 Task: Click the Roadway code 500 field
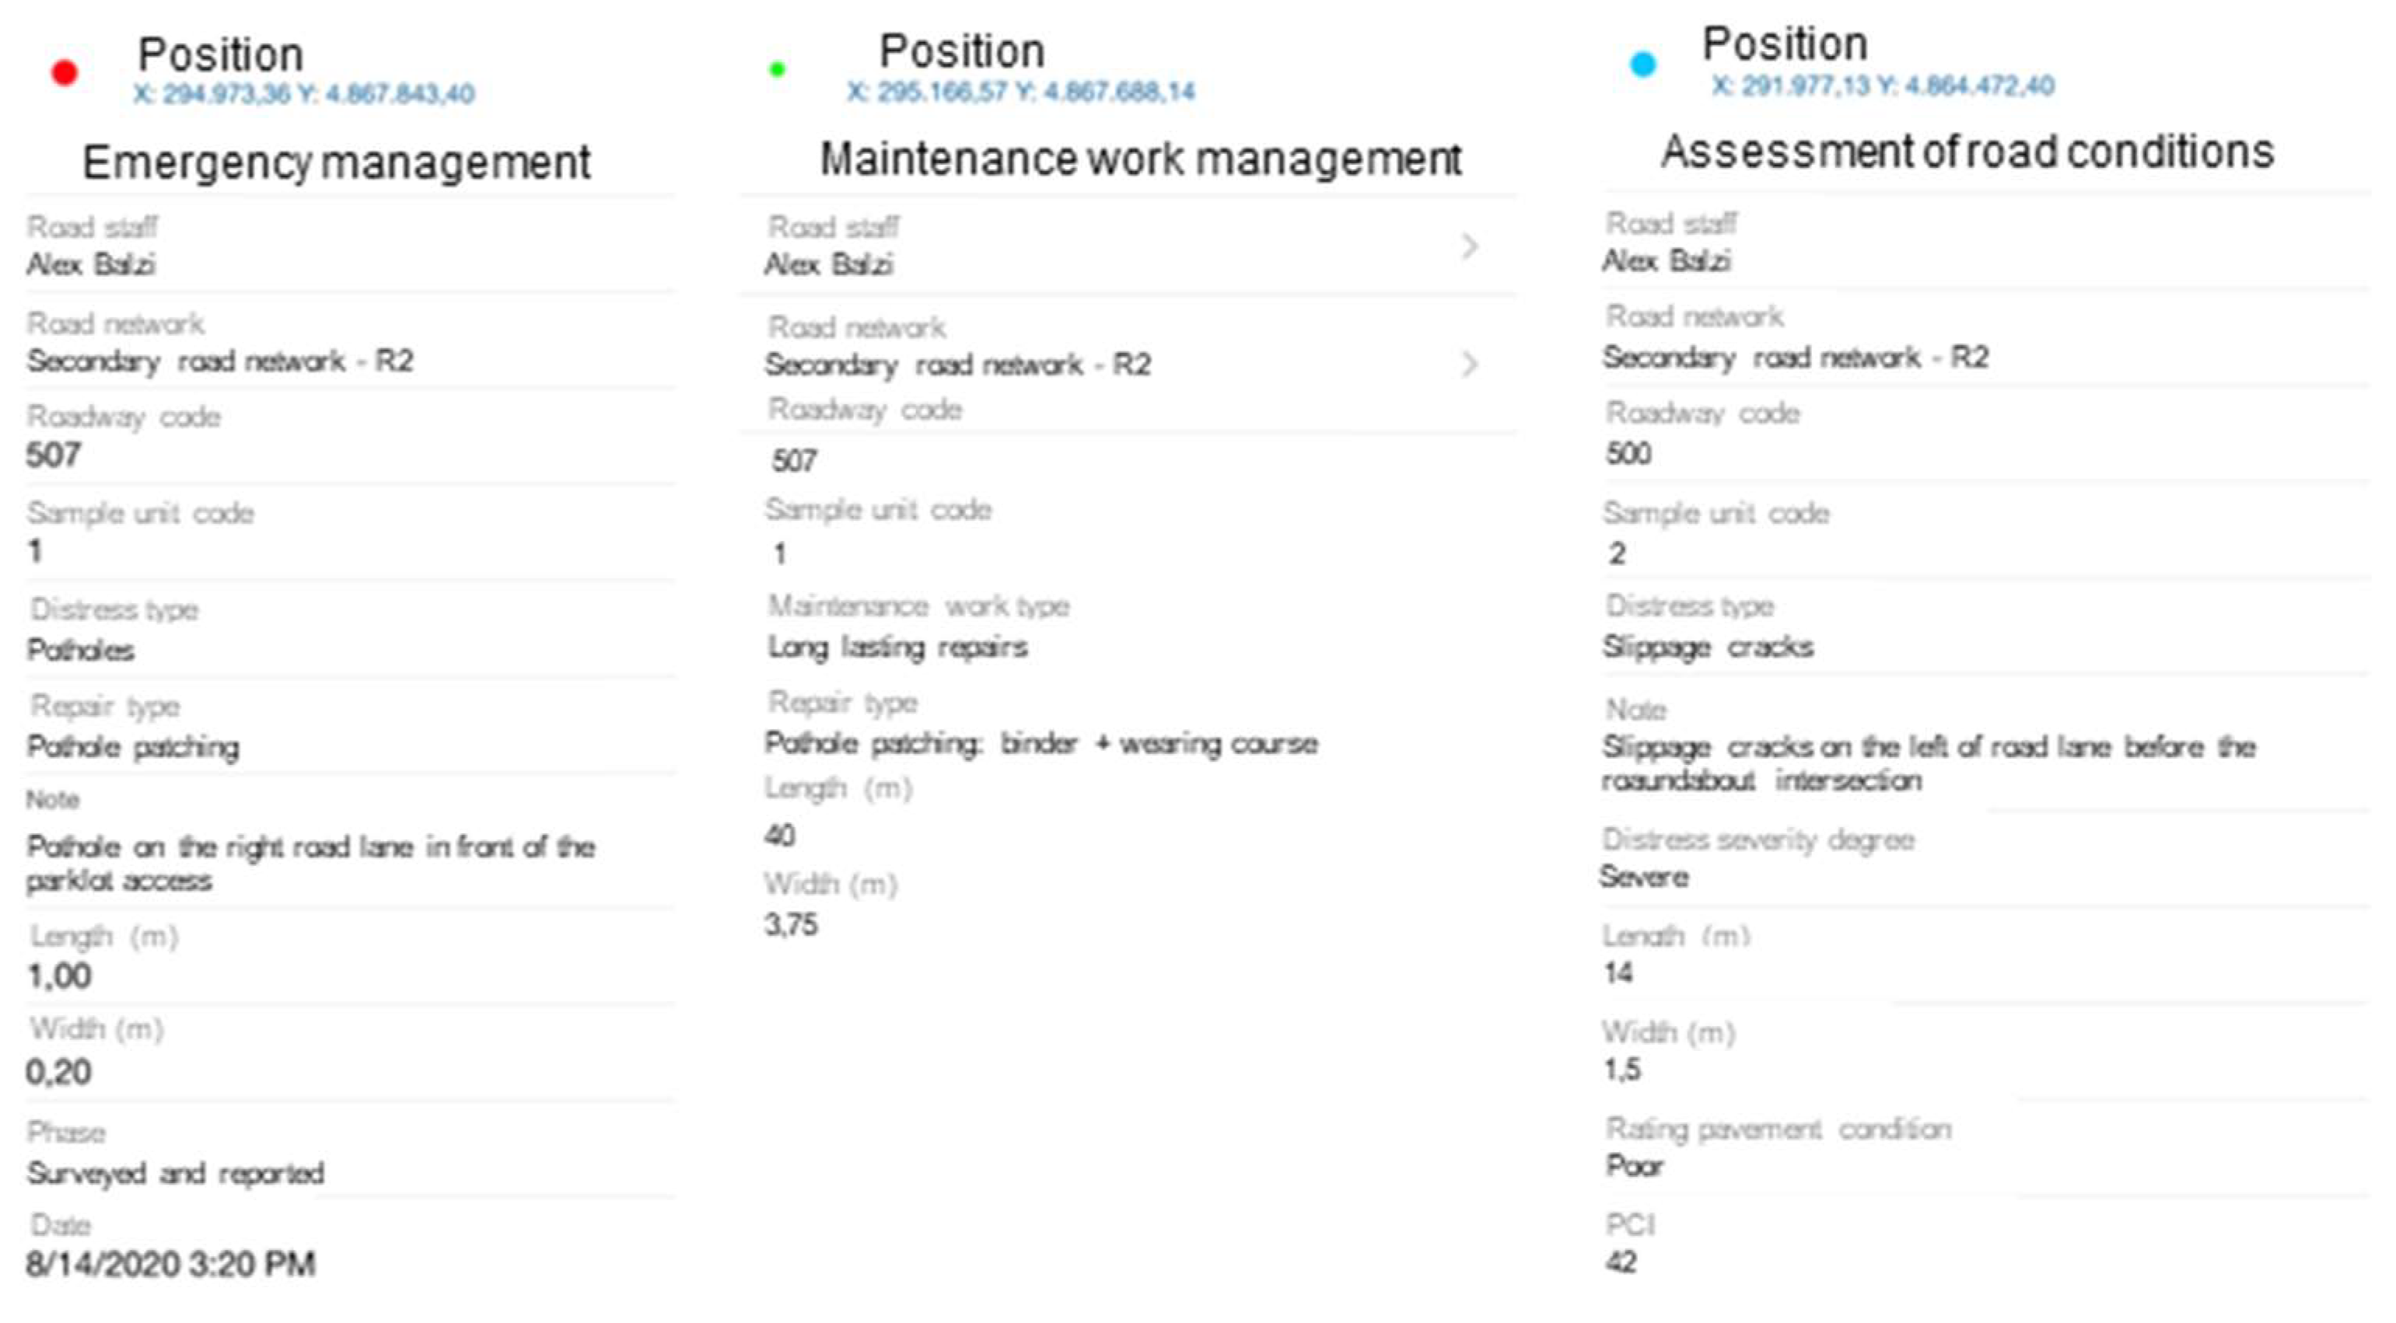(1628, 454)
